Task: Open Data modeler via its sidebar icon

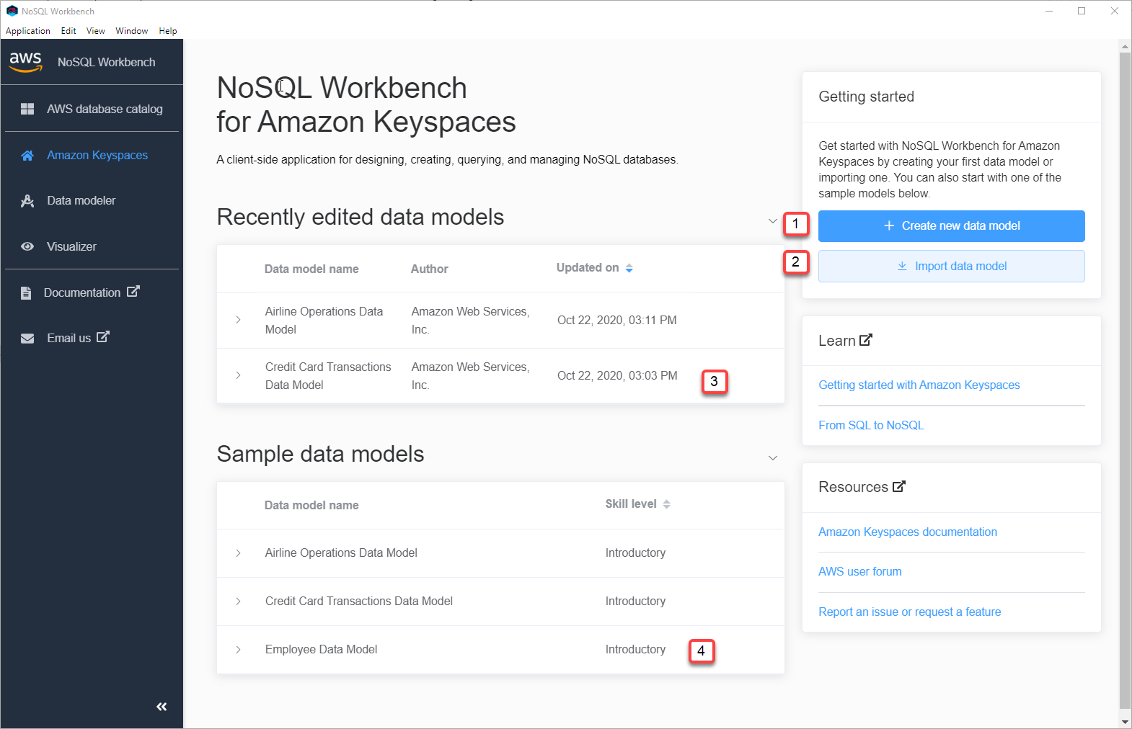Action: 27,201
